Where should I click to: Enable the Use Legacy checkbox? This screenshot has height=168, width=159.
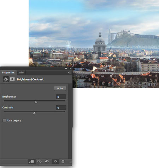(4, 120)
